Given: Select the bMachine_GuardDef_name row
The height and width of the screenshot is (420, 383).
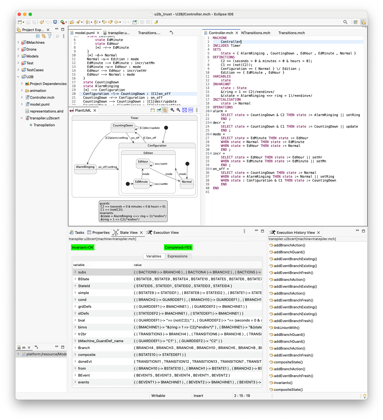Looking at the screenshot, I should tap(167, 341).
